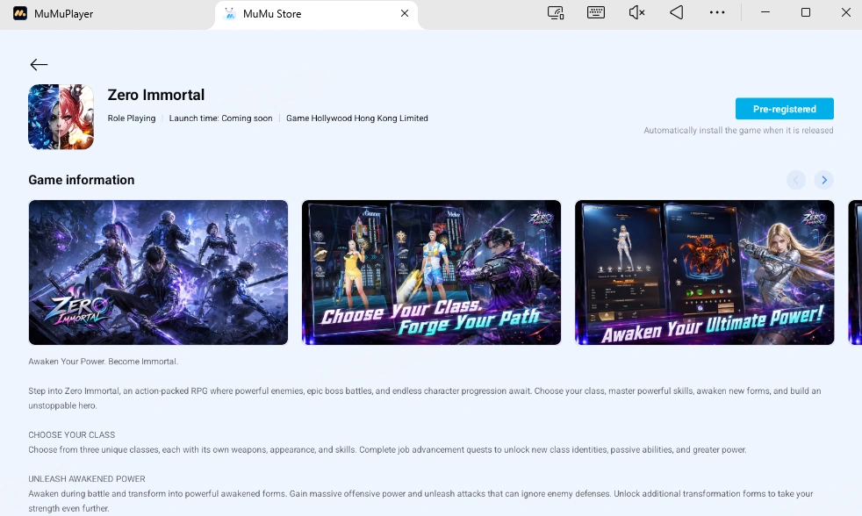Click the Role Playing category label
The width and height of the screenshot is (862, 516).
click(x=132, y=118)
